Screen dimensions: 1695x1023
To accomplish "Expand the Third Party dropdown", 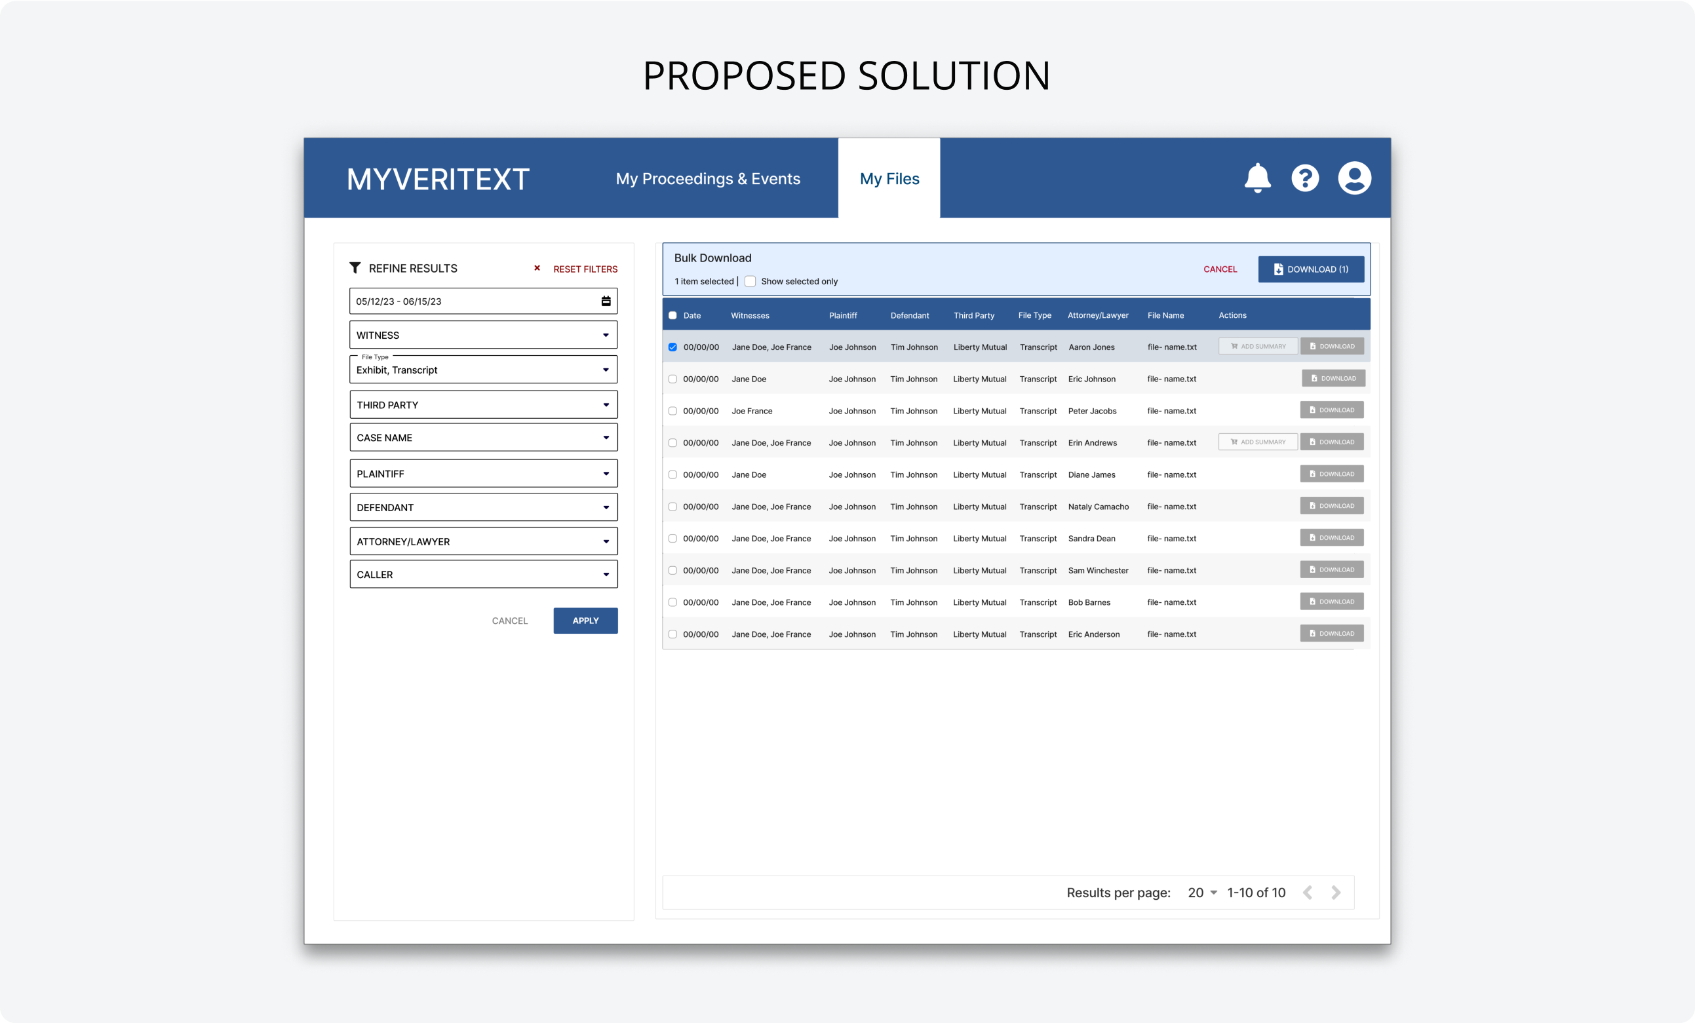I will coord(484,404).
